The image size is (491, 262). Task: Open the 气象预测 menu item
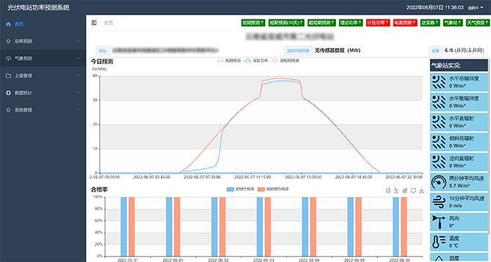pos(43,58)
